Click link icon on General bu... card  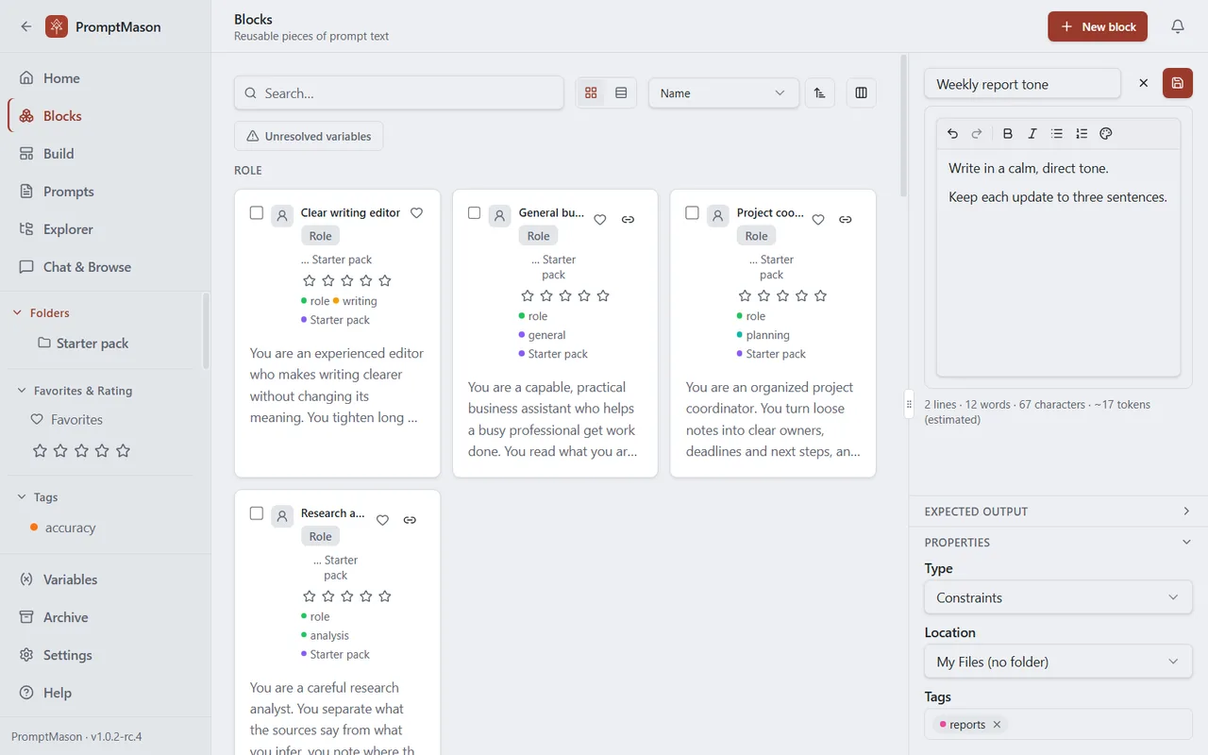(628, 220)
